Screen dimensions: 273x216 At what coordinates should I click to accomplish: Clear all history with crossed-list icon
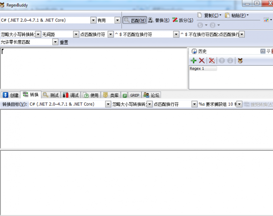click(x=212, y=61)
